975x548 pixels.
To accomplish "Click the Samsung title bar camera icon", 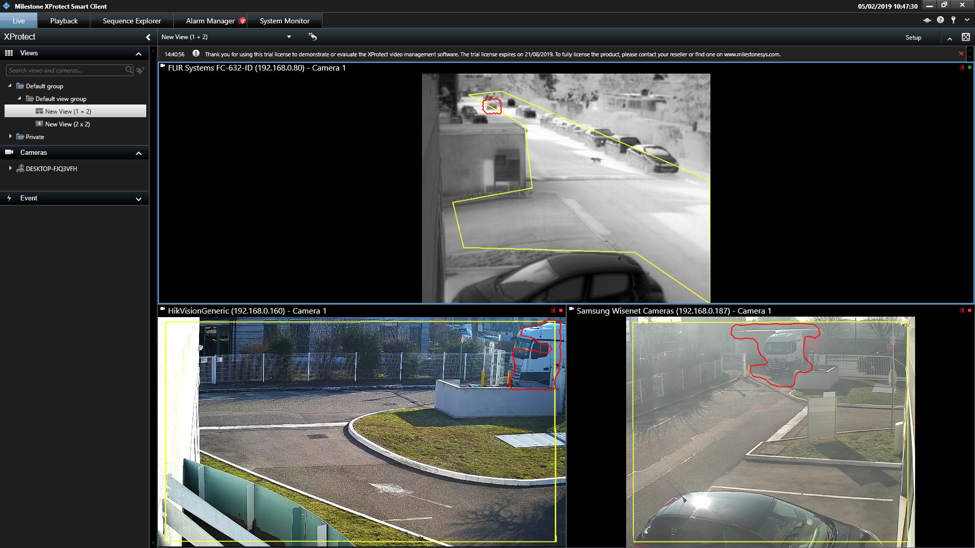I will pos(571,309).
